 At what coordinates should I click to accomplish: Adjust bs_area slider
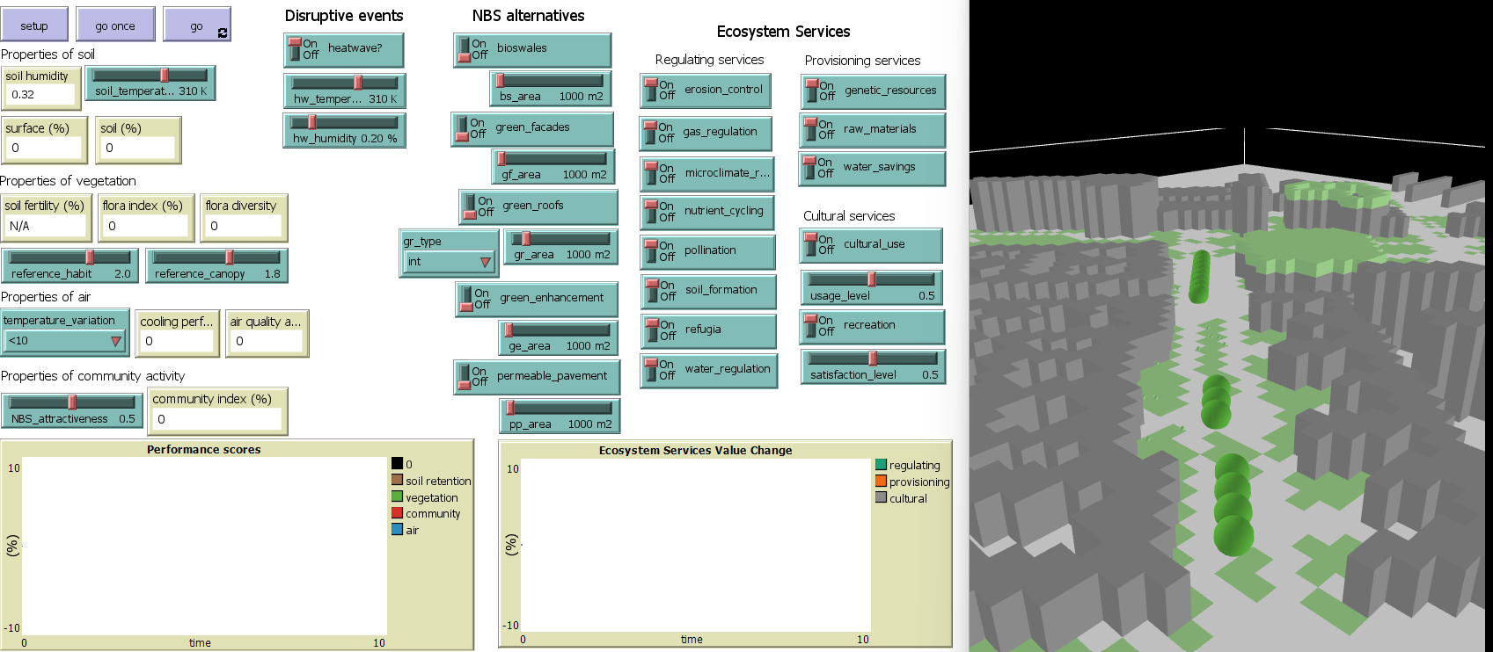tap(551, 89)
